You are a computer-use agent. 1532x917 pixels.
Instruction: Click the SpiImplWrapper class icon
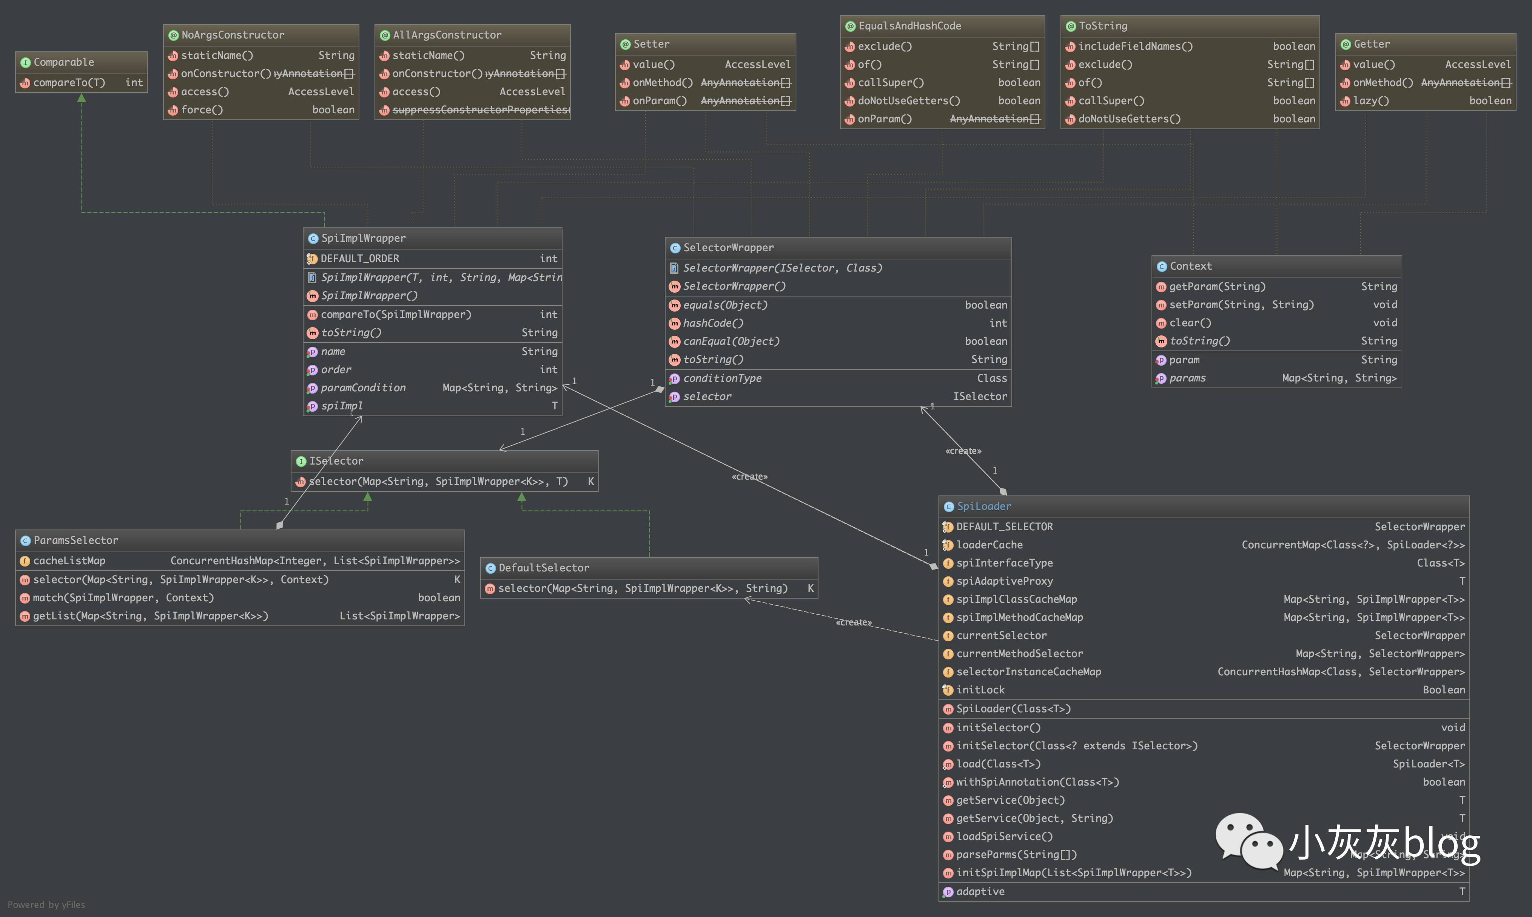[x=313, y=239]
